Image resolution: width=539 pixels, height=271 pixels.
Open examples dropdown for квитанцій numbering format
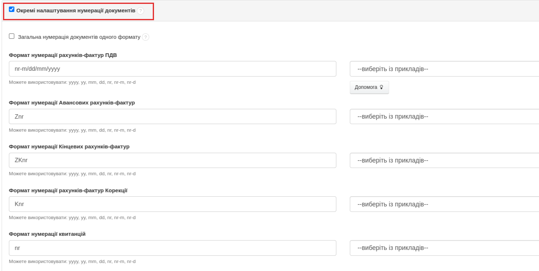(x=444, y=248)
